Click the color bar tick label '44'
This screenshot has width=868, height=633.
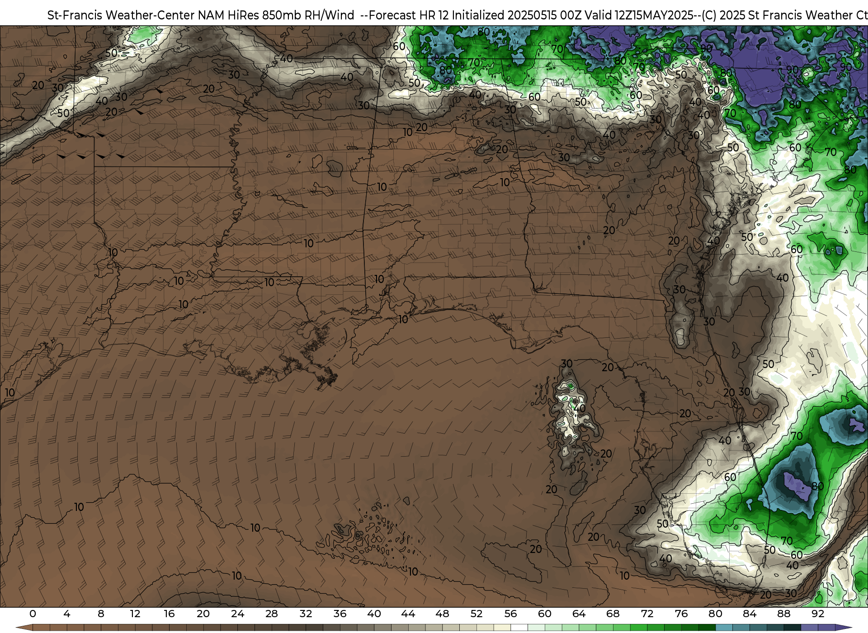point(408,614)
